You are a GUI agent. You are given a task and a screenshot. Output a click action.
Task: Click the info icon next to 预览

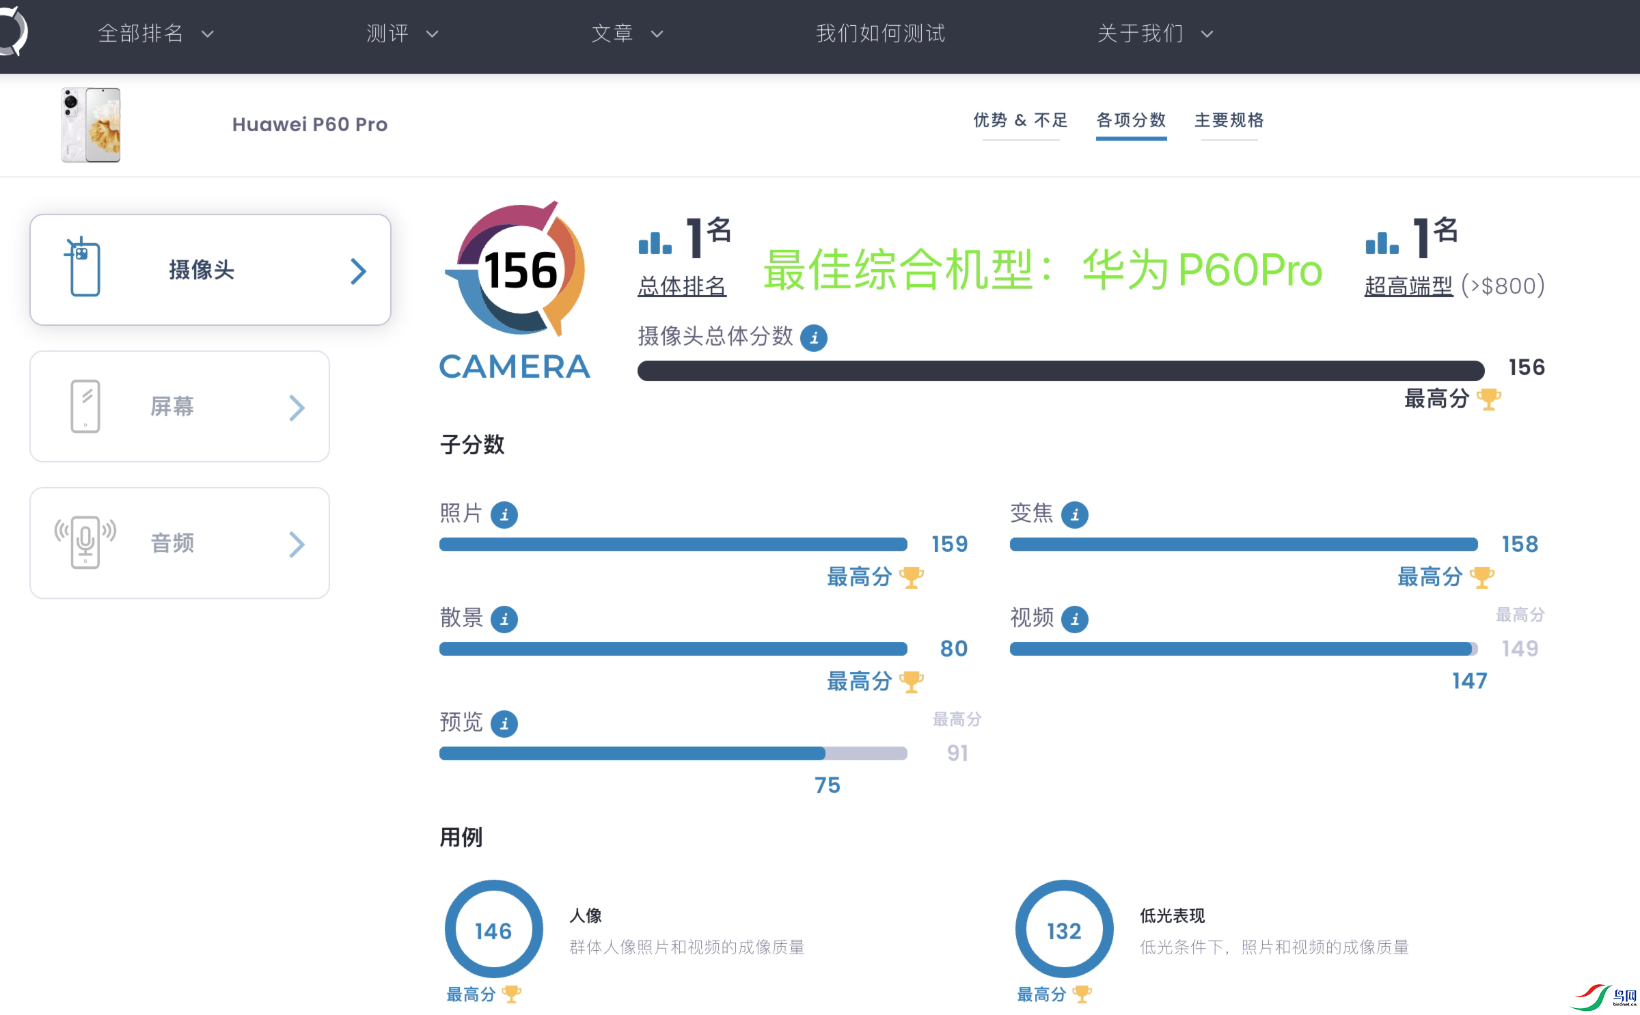[x=504, y=724]
